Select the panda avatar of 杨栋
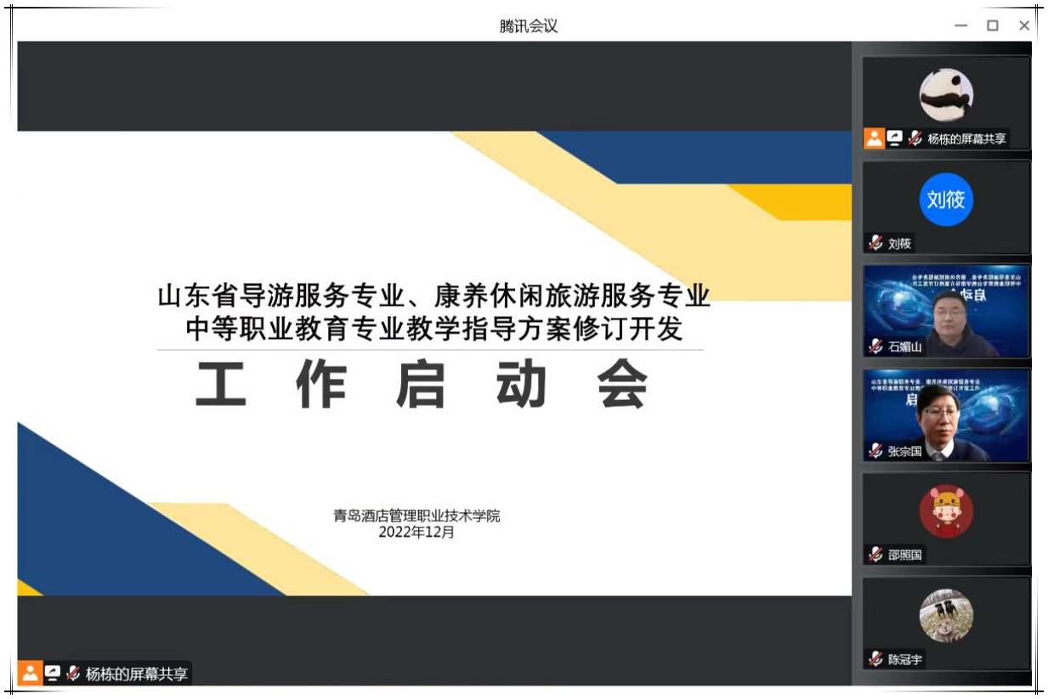 946,94
